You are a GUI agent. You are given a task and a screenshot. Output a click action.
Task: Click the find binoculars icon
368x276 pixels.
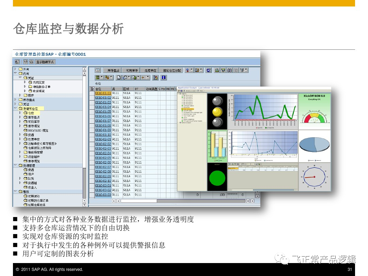pos(230,70)
